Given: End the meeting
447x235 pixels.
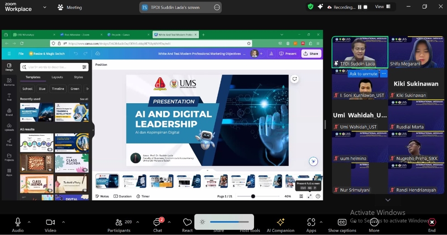Looking at the screenshot, I should click(x=432, y=225).
